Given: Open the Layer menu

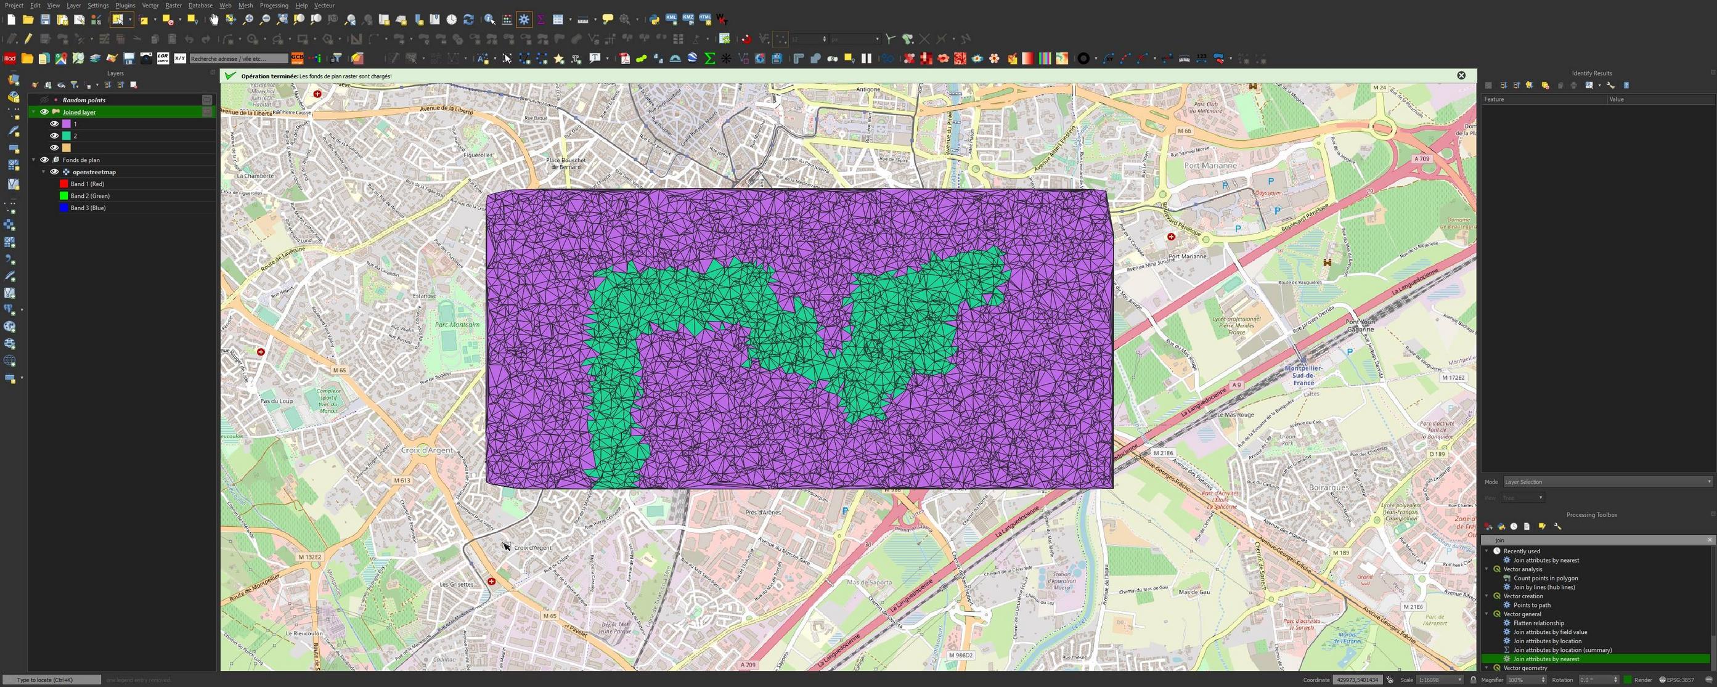Looking at the screenshot, I should 73,6.
